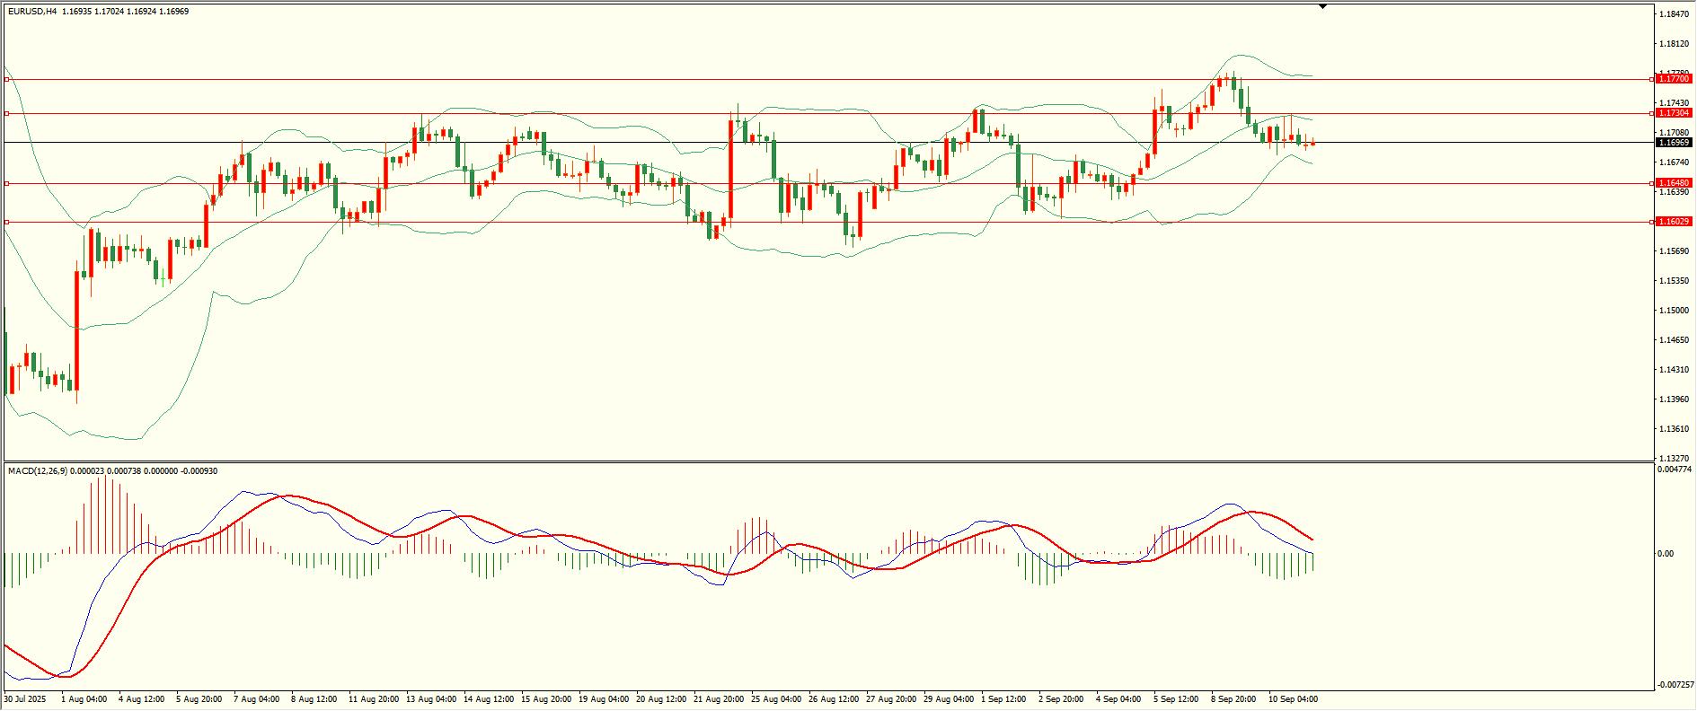Screen dimensions: 1697x711
Task: Click the 1 Aug 04:00 time label
Action: [x=84, y=699]
